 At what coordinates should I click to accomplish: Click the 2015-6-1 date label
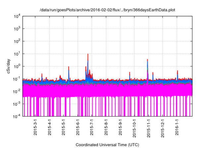tap(78, 127)
